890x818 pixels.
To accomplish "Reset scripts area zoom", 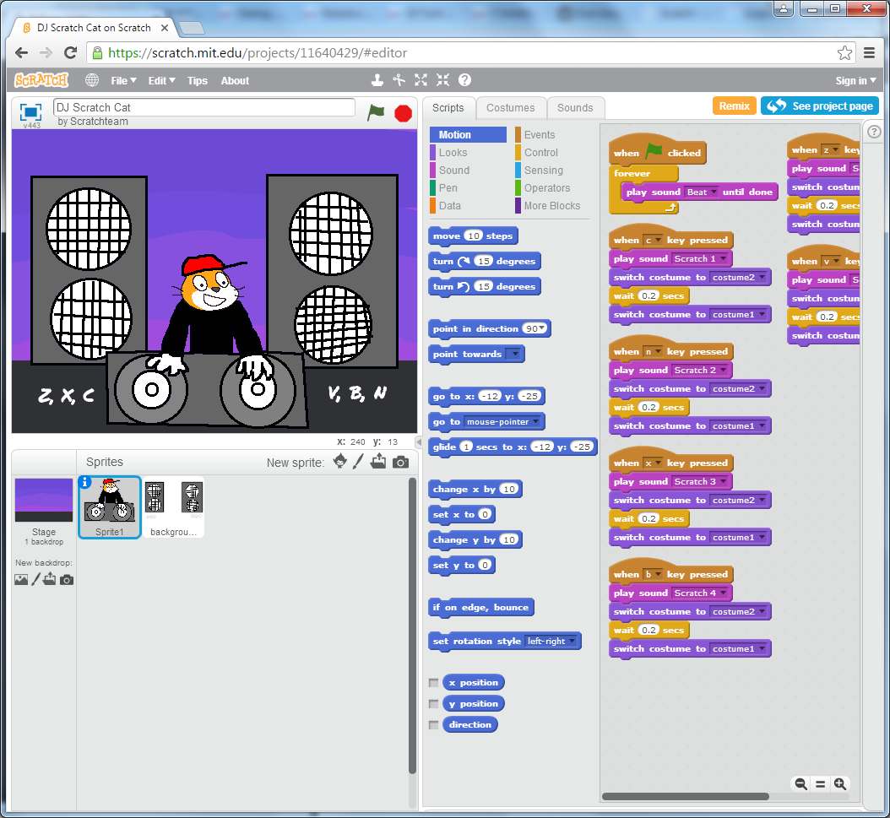I will coord(820,784).
